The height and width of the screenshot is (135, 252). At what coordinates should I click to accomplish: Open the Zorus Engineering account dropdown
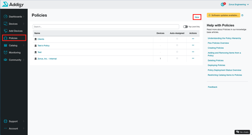[x=239, y=4]
